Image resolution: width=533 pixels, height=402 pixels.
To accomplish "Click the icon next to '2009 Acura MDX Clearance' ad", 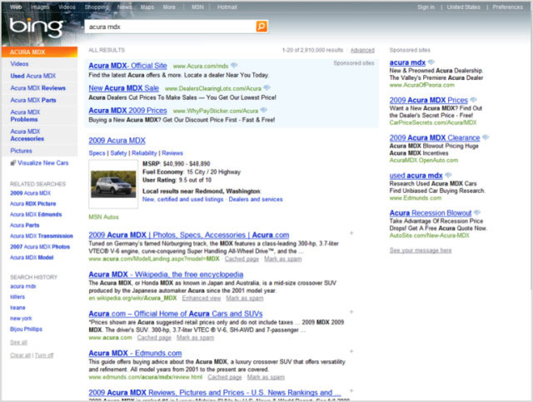I will click(486, 137).
